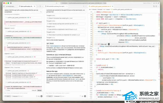163x103 pixels.
Task: Close the 'Quit confirmation di...' tab
Action: point(35,6)
